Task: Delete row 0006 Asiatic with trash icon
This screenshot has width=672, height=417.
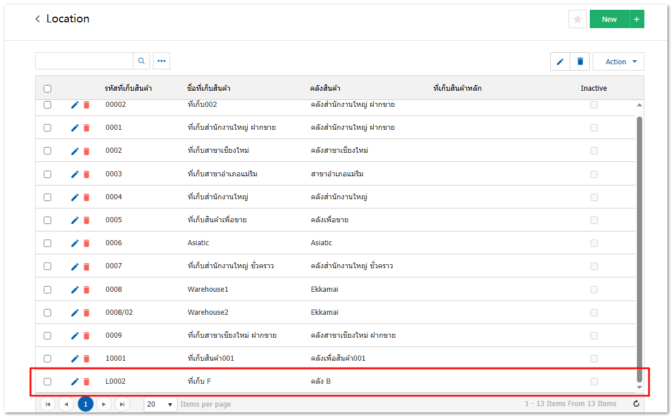Action: tap(87, 243)
